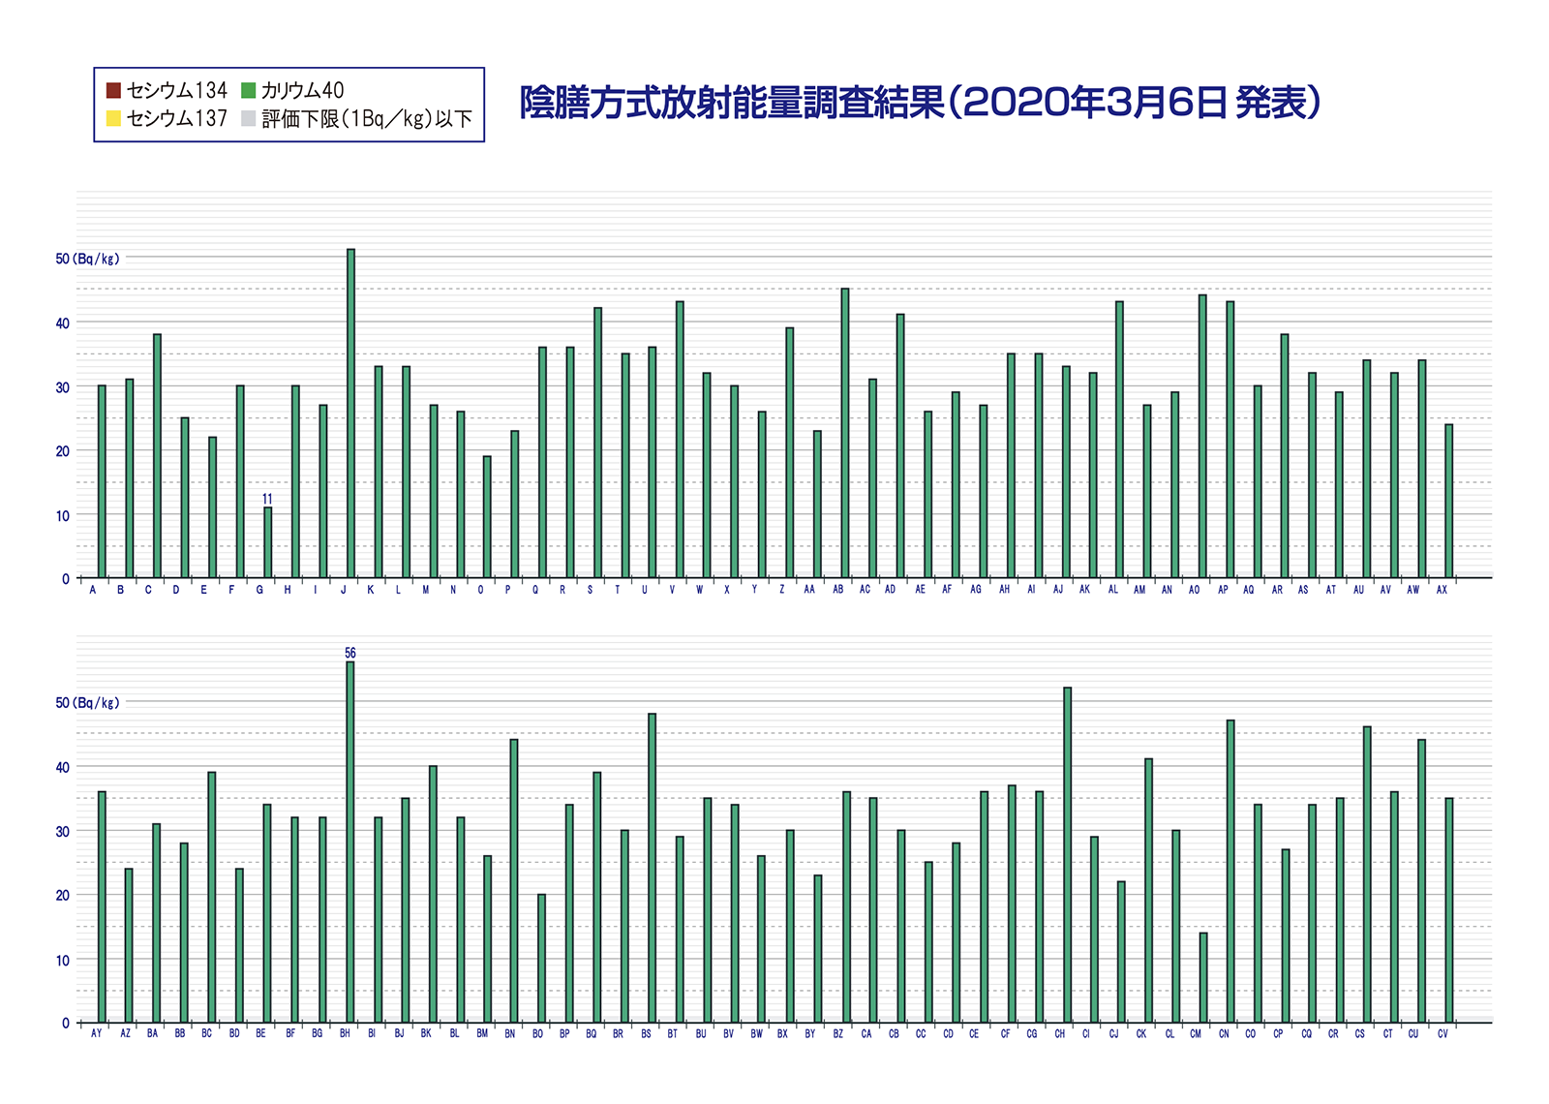Screen dimensions: 1549x1104
Task: Click the 50 (Bq/kg) label on upper chart
Action: click(x=88, y=260)
